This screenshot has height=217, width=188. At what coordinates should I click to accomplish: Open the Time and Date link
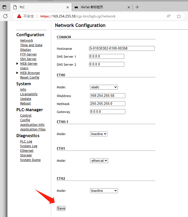(31, 45)
